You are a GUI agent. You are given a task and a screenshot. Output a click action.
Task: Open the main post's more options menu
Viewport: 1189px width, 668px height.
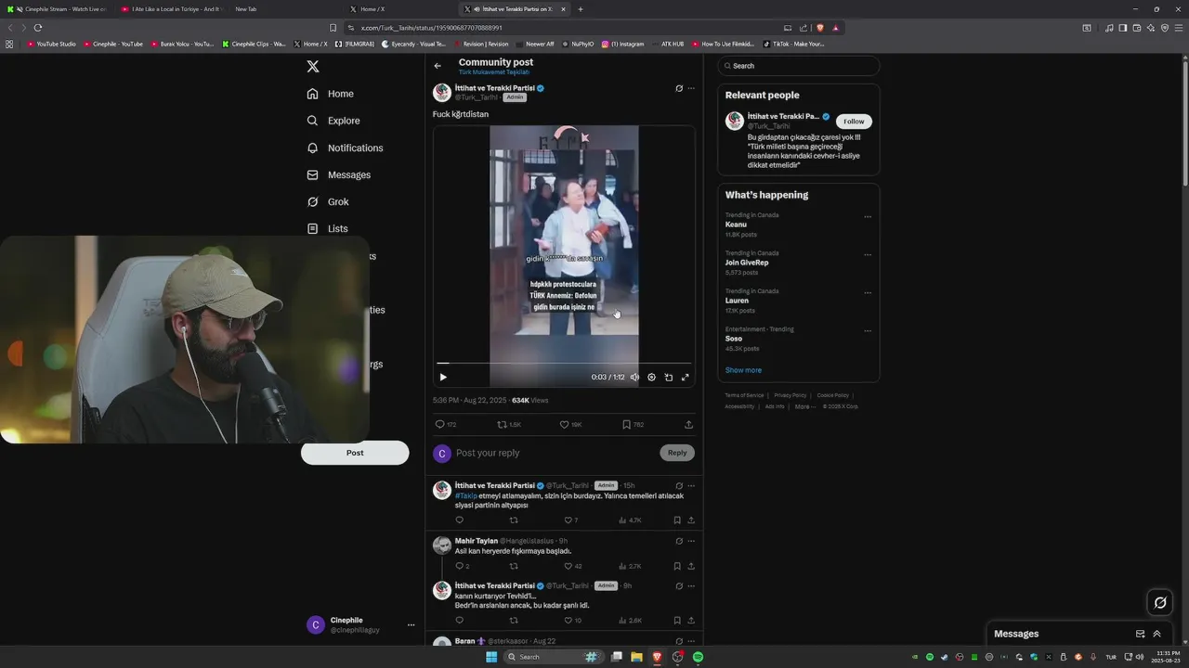point(691,89)
